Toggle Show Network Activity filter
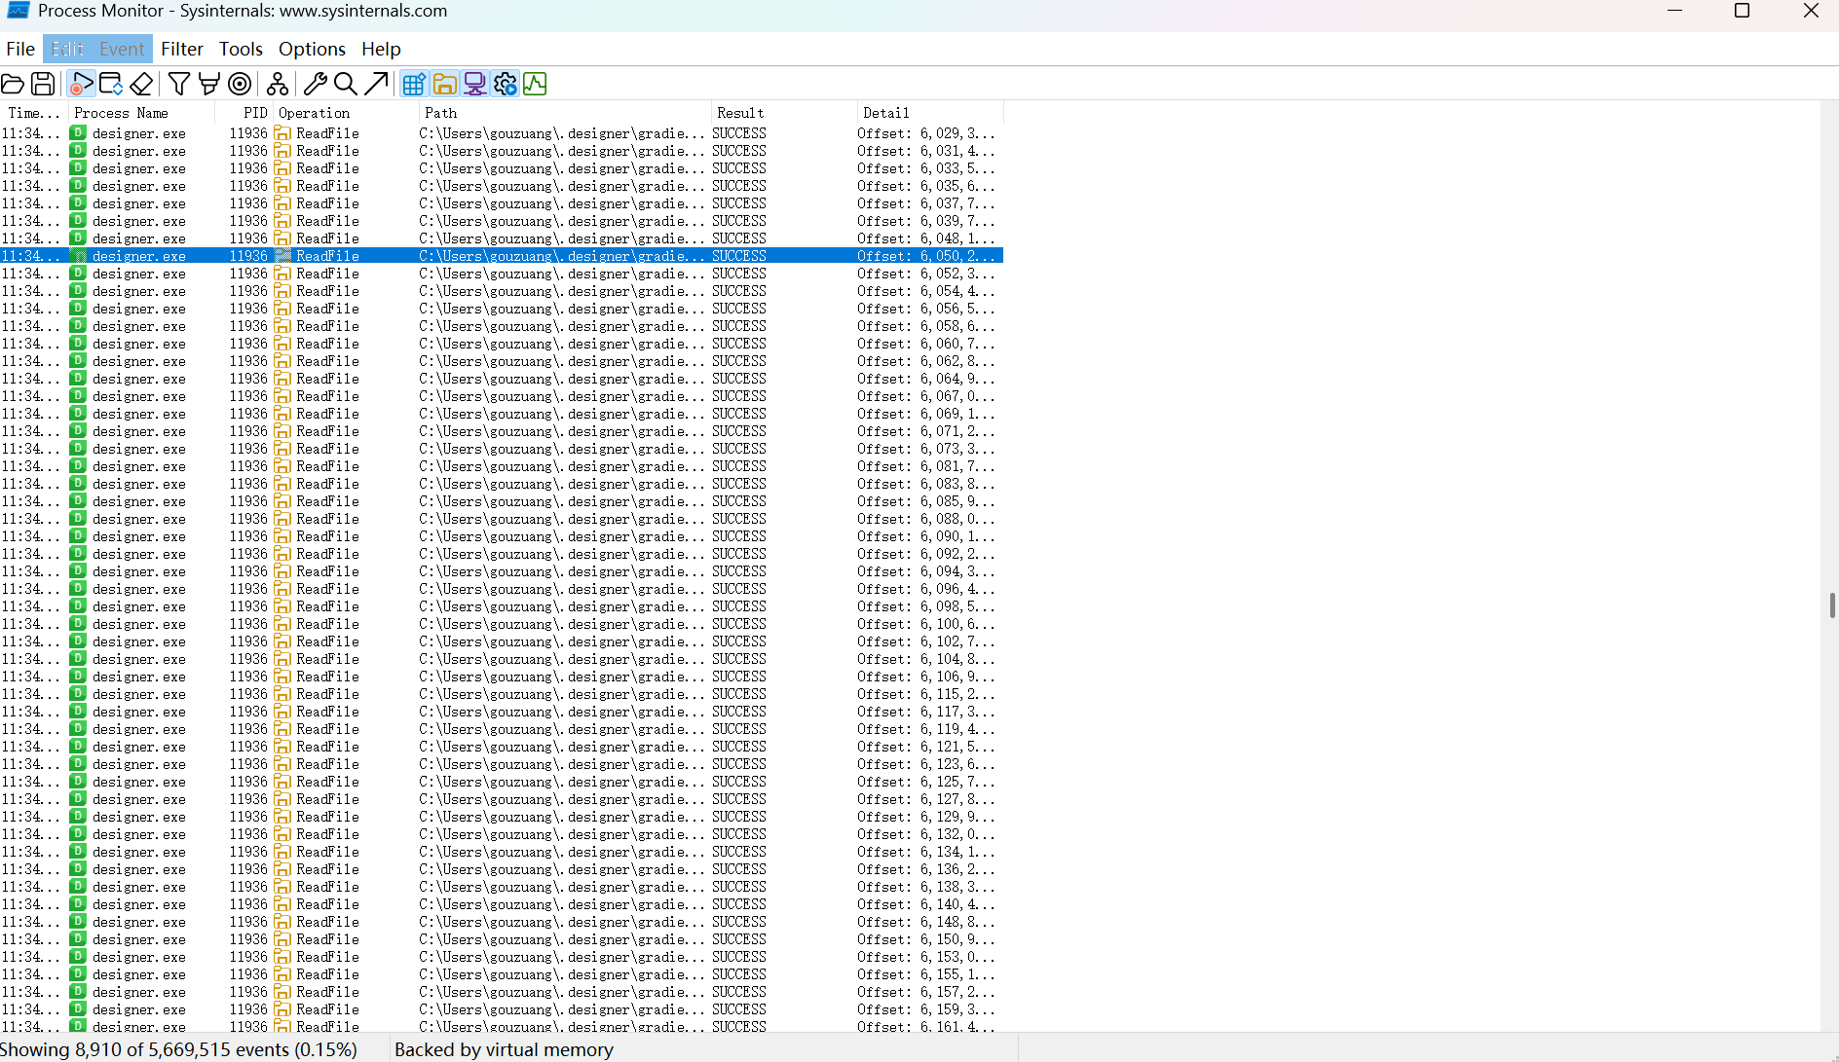Screen dimensions: 1839x1062 click(474, 84)
